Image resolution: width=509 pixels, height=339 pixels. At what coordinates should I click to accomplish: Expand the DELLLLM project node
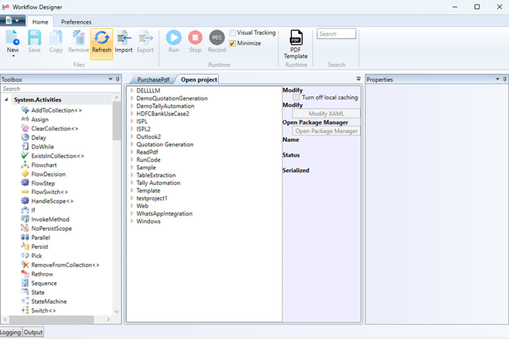pos(132,90)
